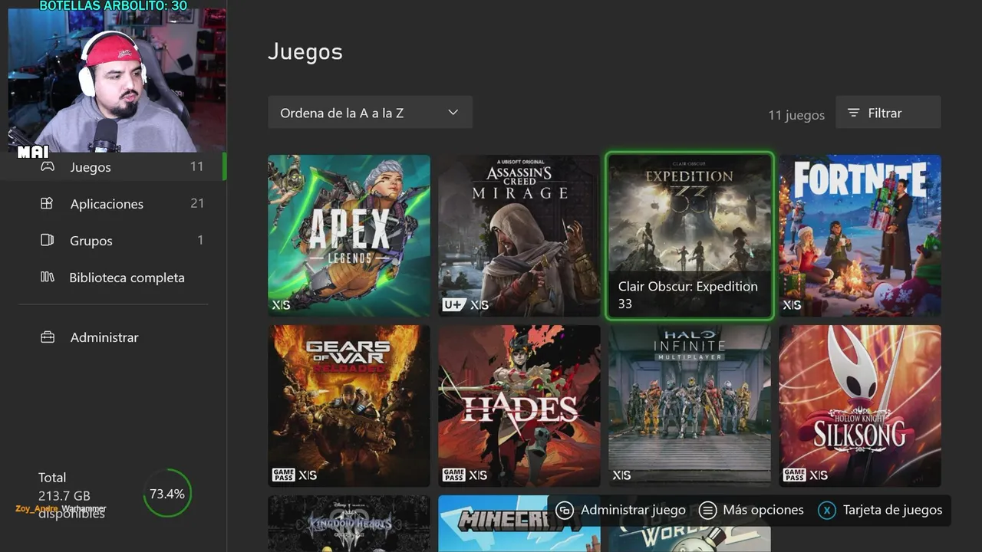Click the X|S badge on Fortnite

pyautogui.click(x=792, y=305)
